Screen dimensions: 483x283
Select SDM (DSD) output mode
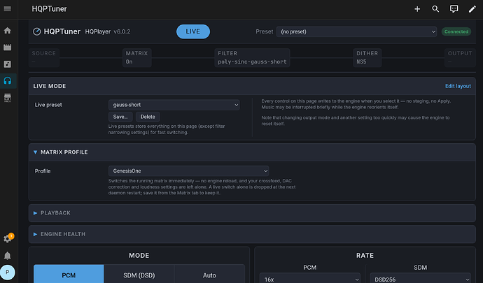(x=139, y=275)
